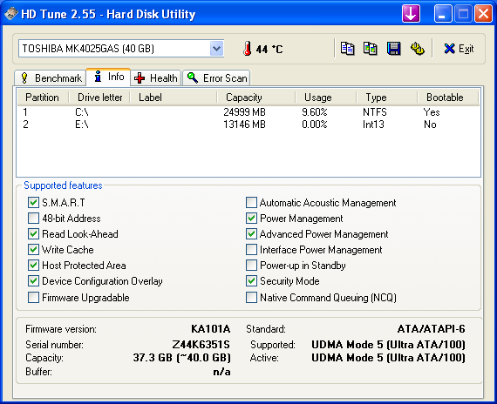497x404 pixels.
Task: Go to the Error Scan tab
Action: pos(216,77)
